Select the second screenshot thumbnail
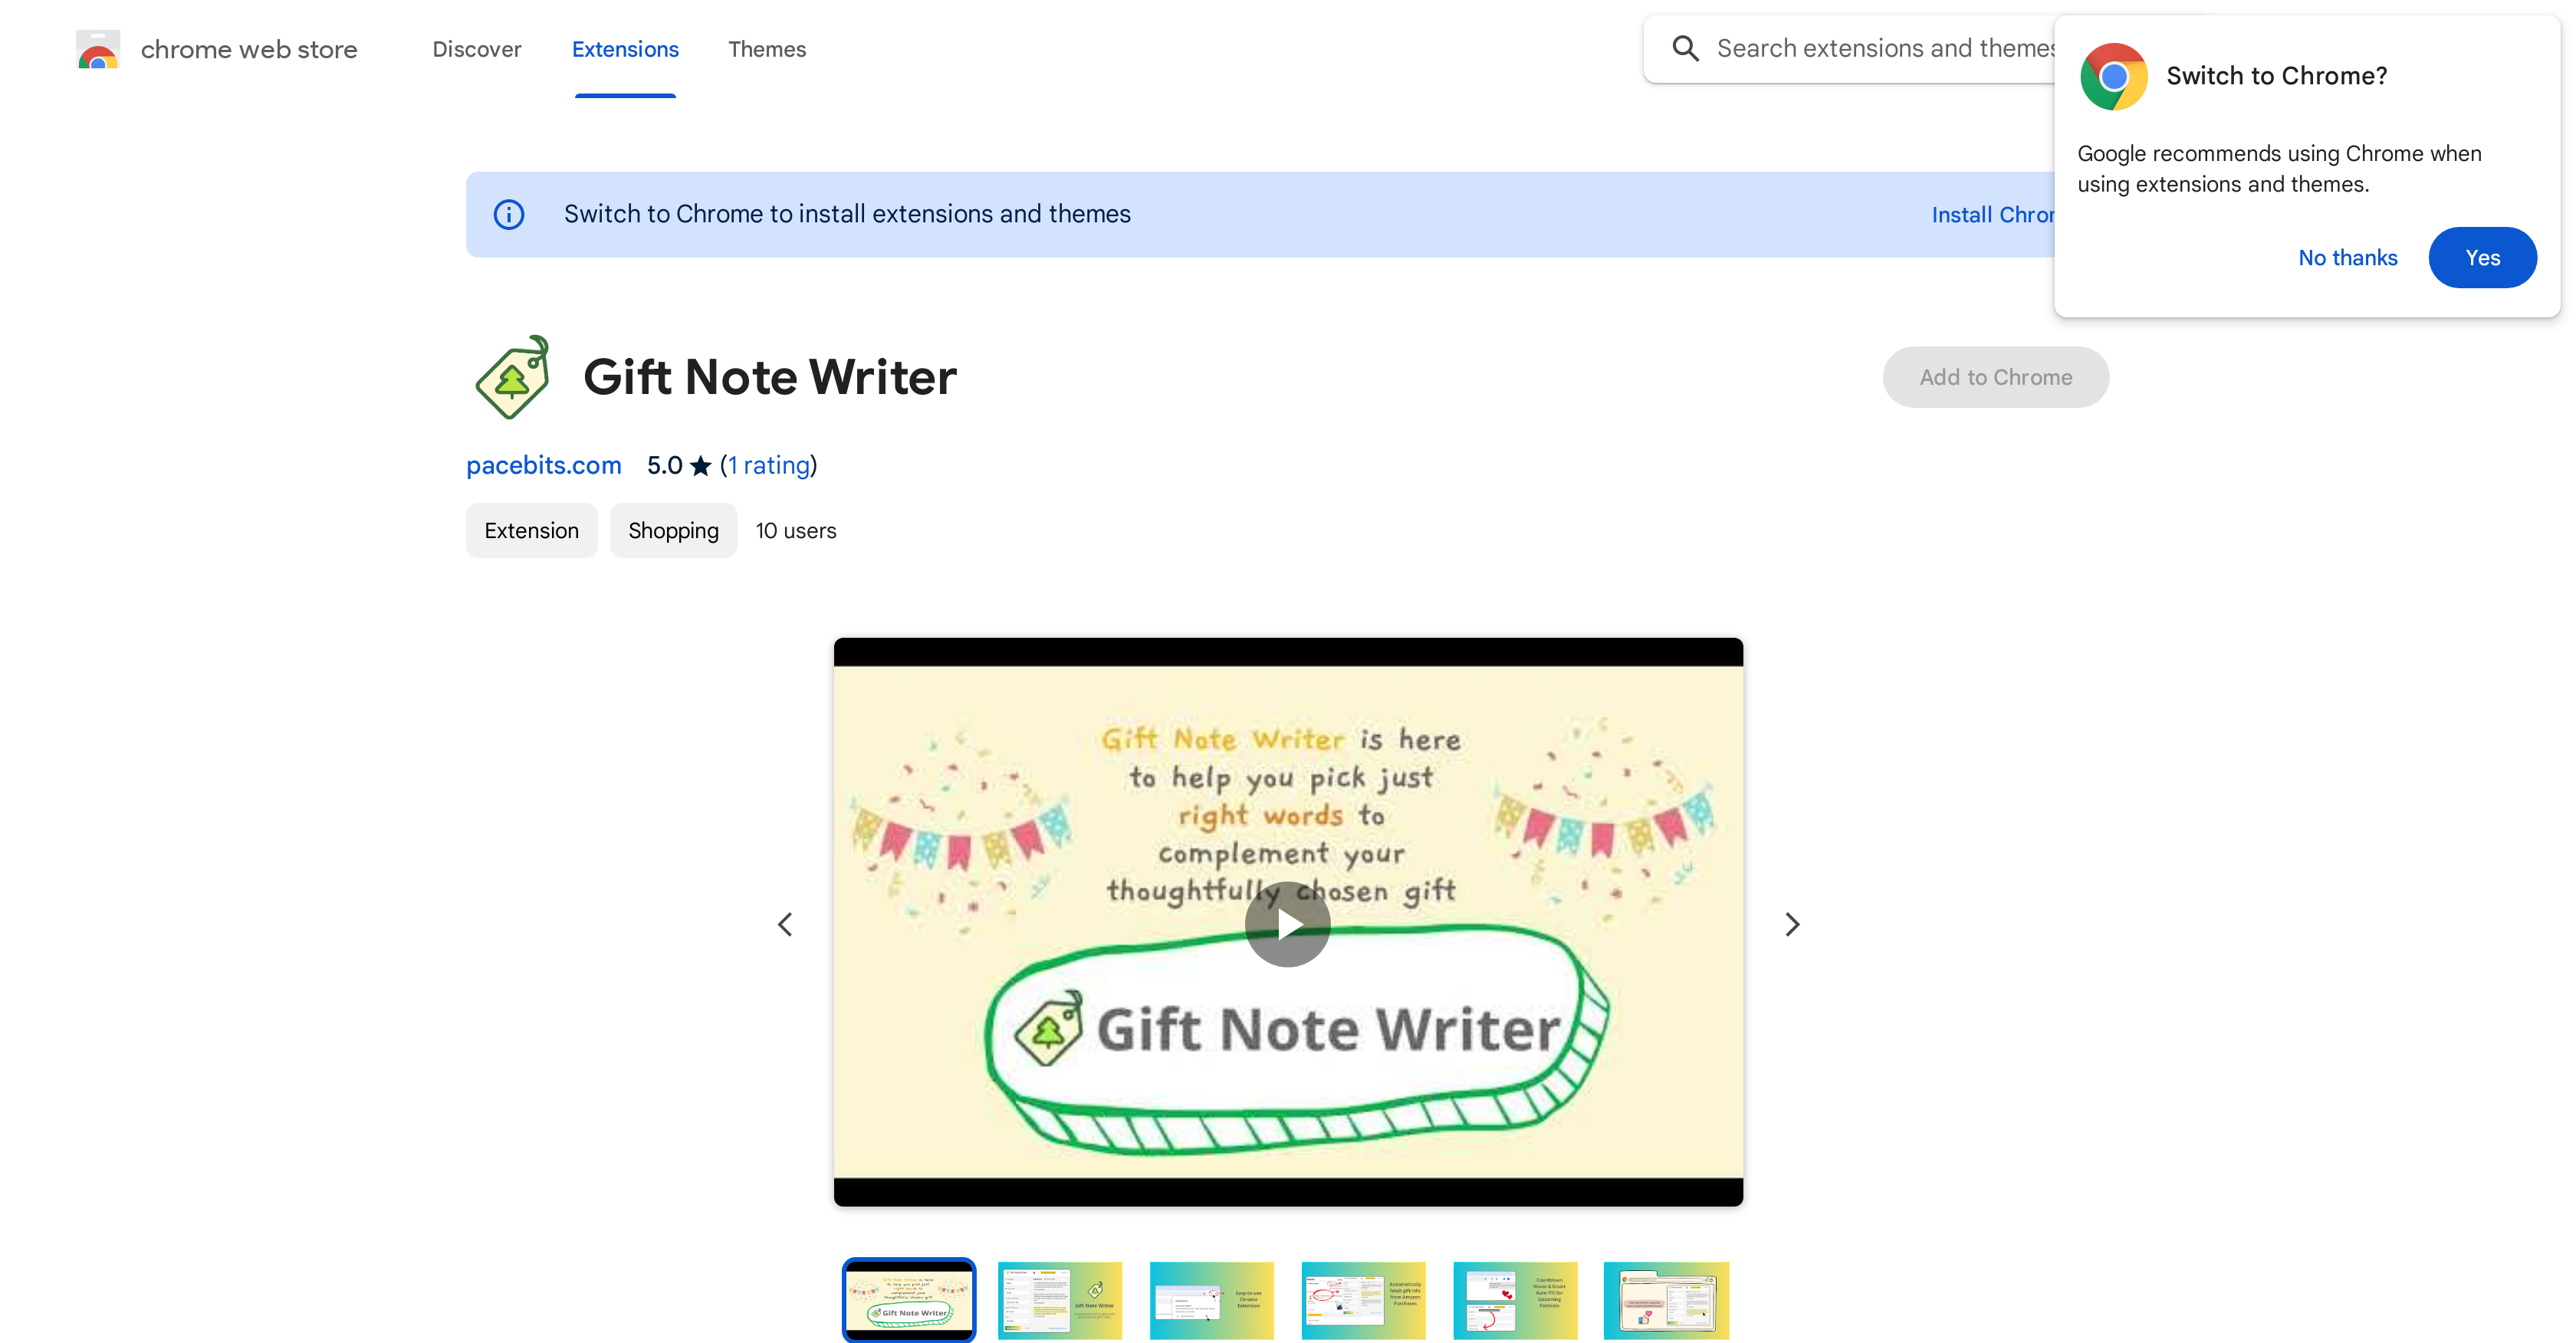Screen dimensions: 2576x1343 tap(1060, 1299)
